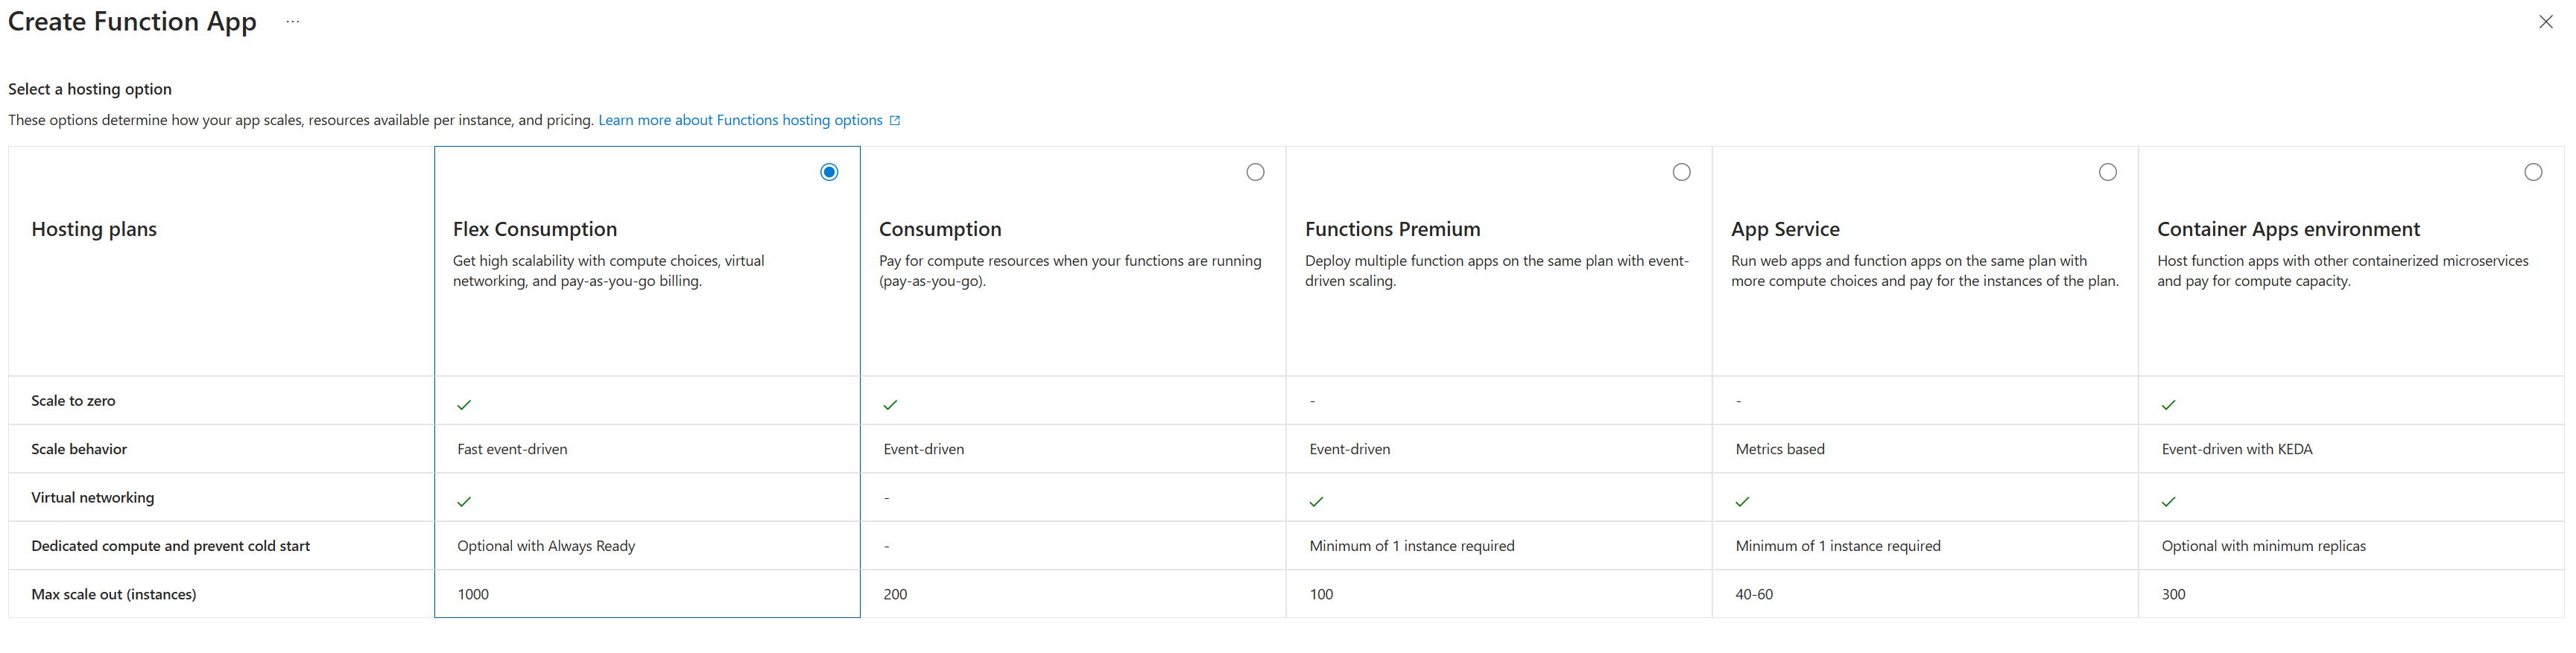Image resolution: width=2576 pixels, height=653 pixels.
Task: Click the 1000 max scale out value
Action: point(473,594)
